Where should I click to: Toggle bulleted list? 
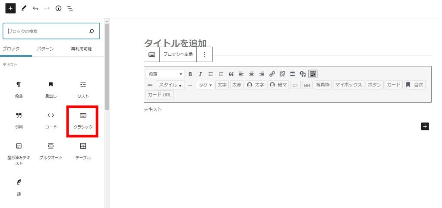[211, 74]
